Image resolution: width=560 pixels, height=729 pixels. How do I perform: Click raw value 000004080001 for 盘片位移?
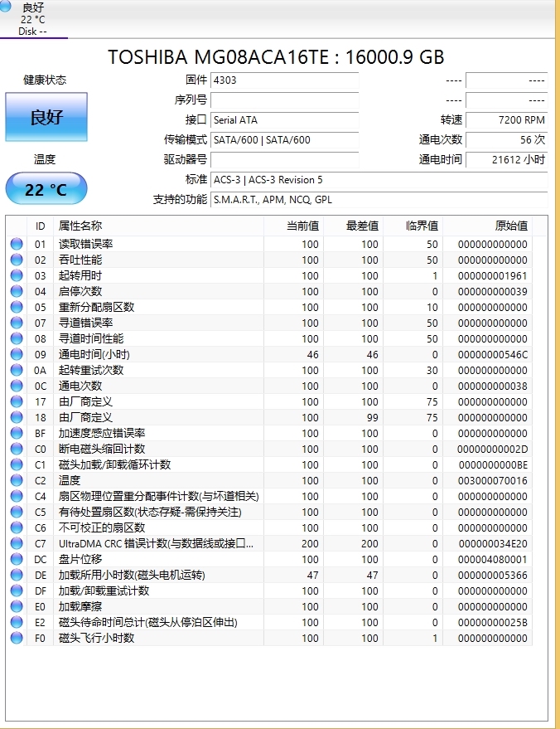(x=493, y=559)
